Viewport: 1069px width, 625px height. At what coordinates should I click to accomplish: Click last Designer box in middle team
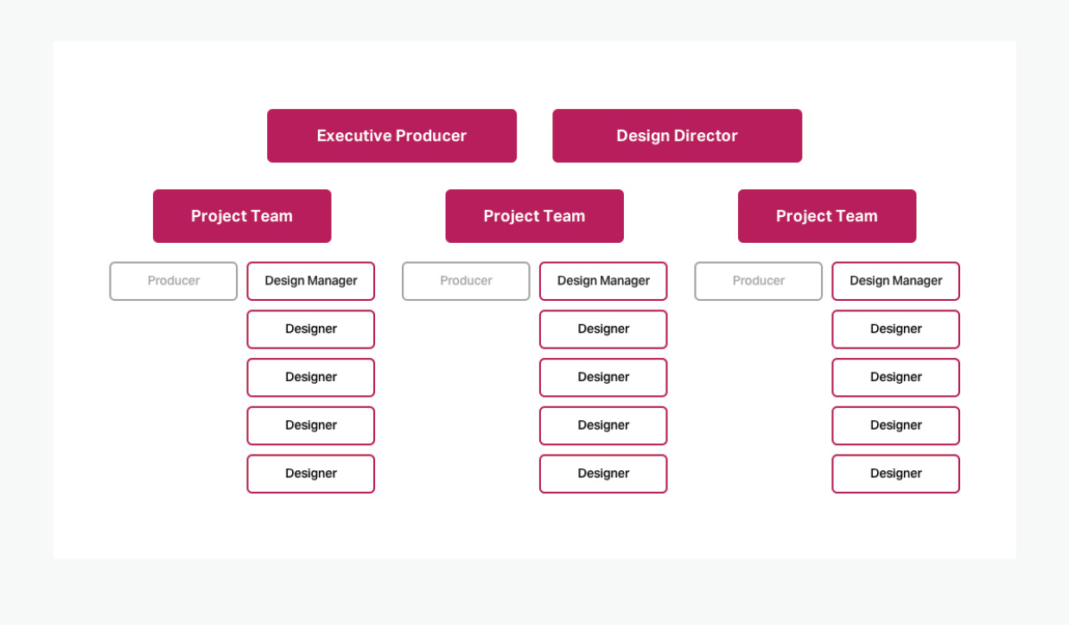pos(603,474)
